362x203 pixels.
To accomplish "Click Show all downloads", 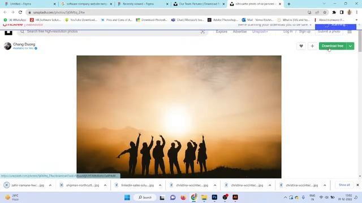I will pyautogui.click(x=344, y=185).
